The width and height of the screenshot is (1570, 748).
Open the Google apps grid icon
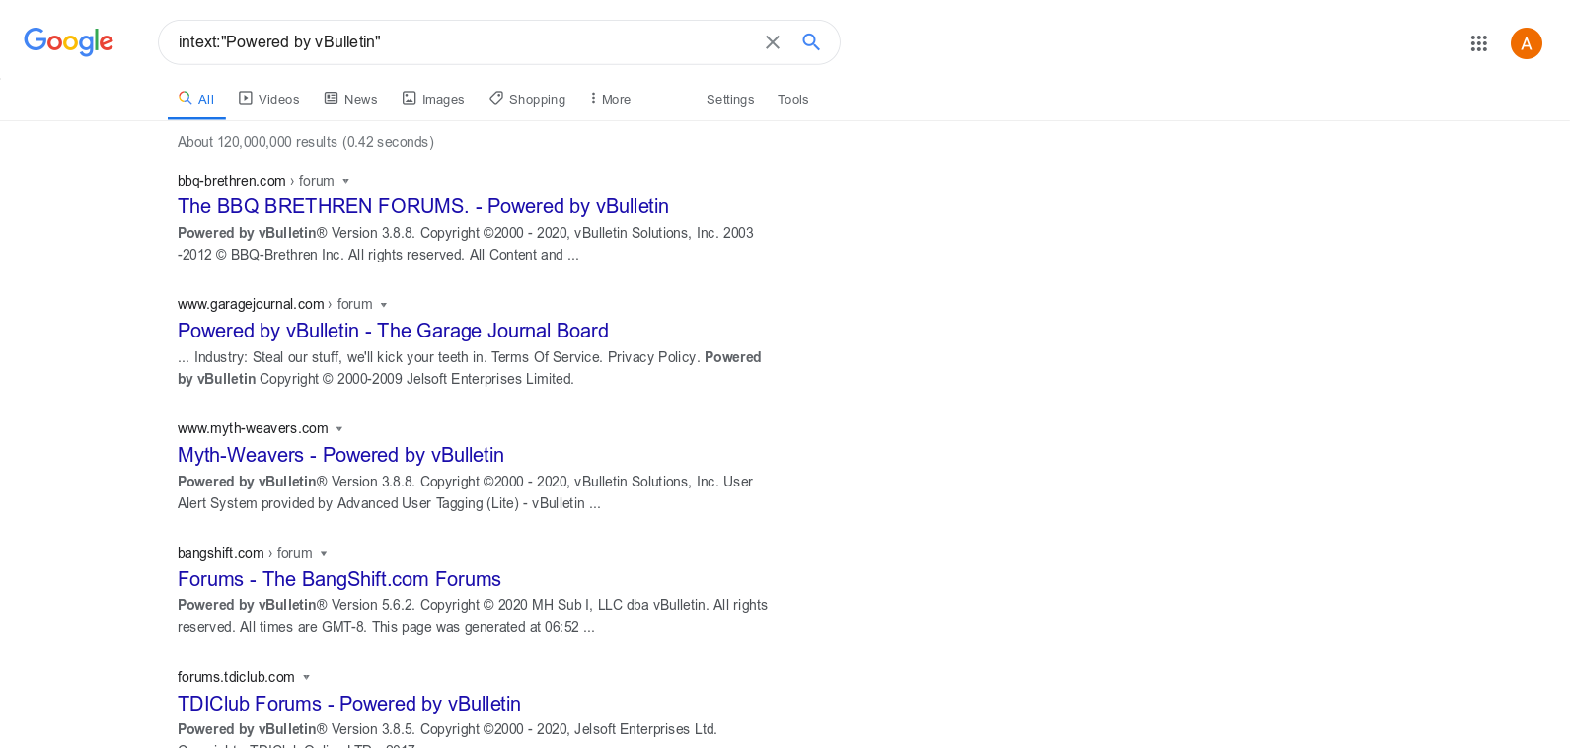[1478, 43]
